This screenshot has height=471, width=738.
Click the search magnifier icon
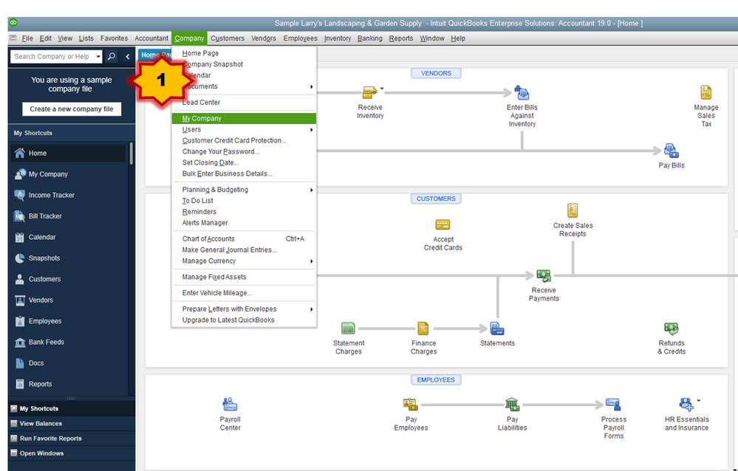112,56
